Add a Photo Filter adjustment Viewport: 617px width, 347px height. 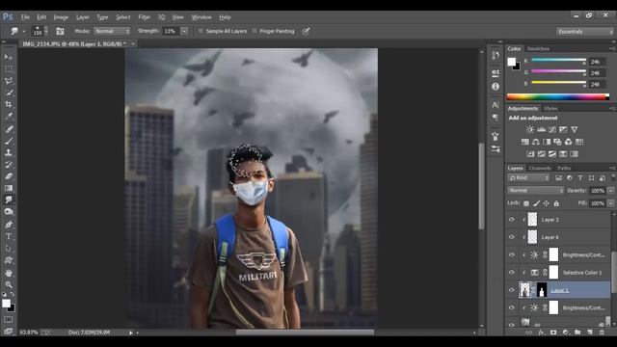557,142
